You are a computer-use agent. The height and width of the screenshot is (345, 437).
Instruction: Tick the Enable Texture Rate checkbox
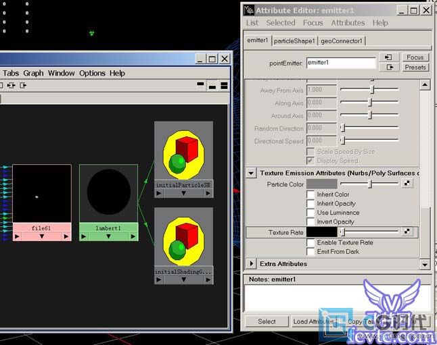(x=310, y=242)
